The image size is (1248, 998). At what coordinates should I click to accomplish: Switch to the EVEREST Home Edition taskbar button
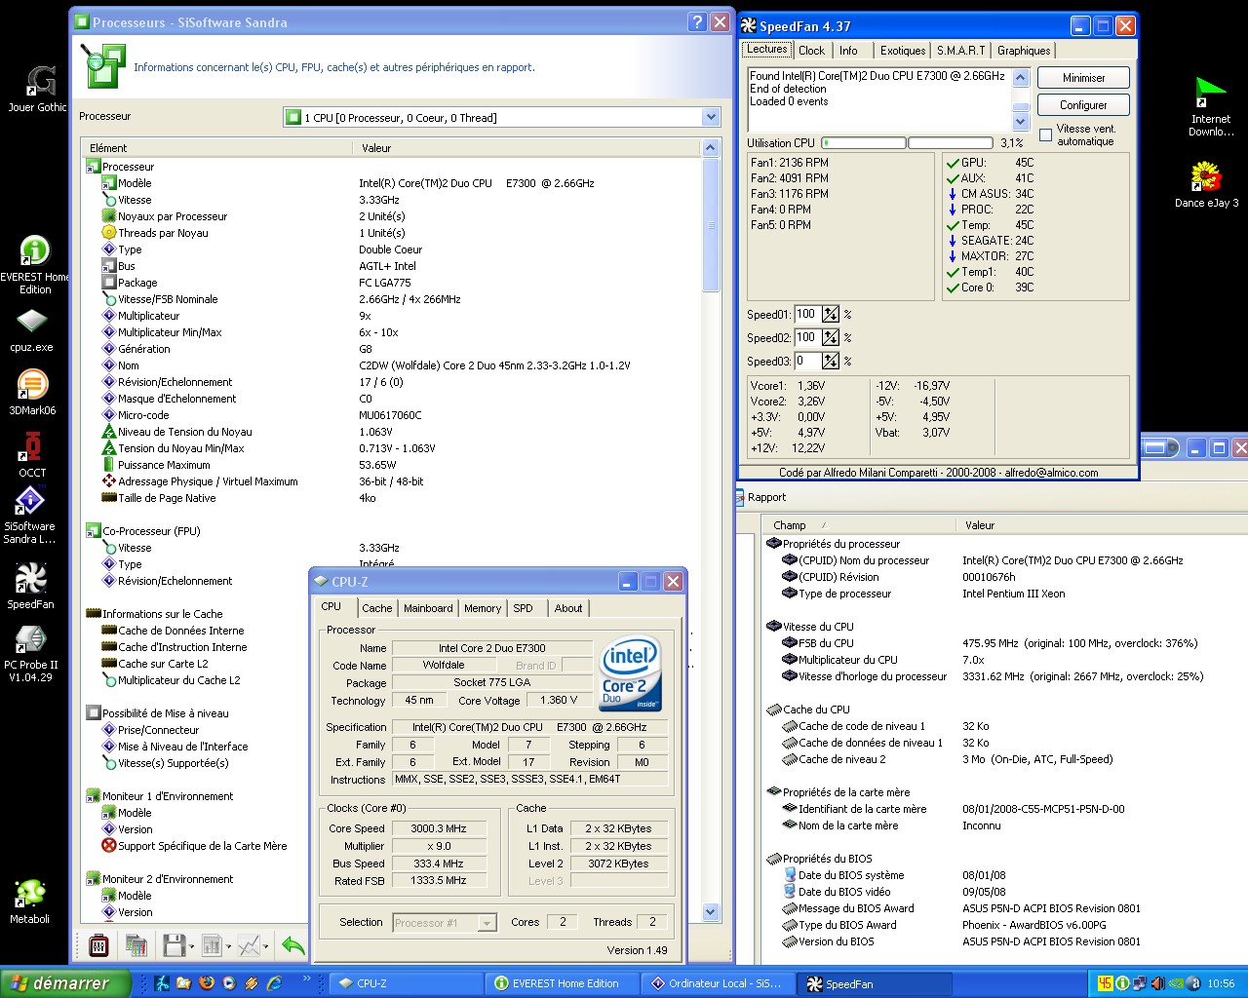pyautogui.click(x=562, y=983)
